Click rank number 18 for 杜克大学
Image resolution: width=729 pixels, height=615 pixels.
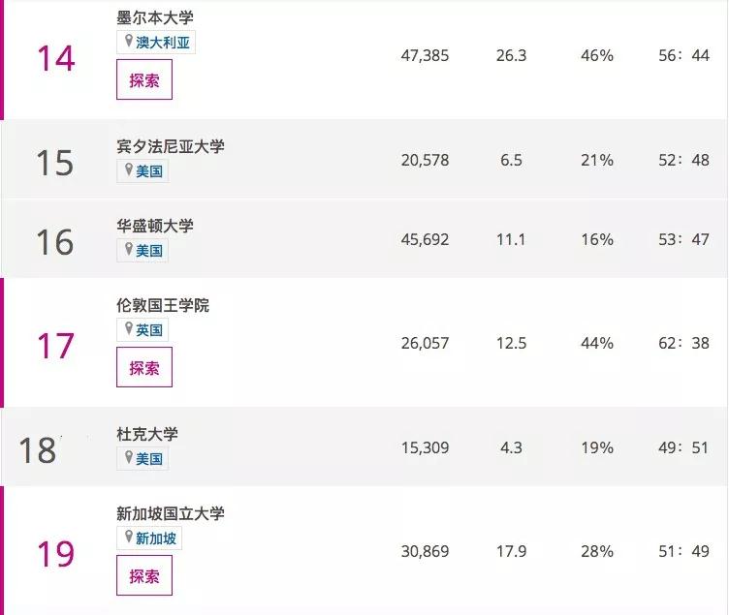click(39, 450)
